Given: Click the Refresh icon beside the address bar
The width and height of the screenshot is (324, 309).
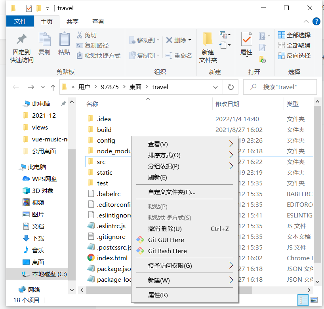Looking at the screenshot, I should (231, 87).
